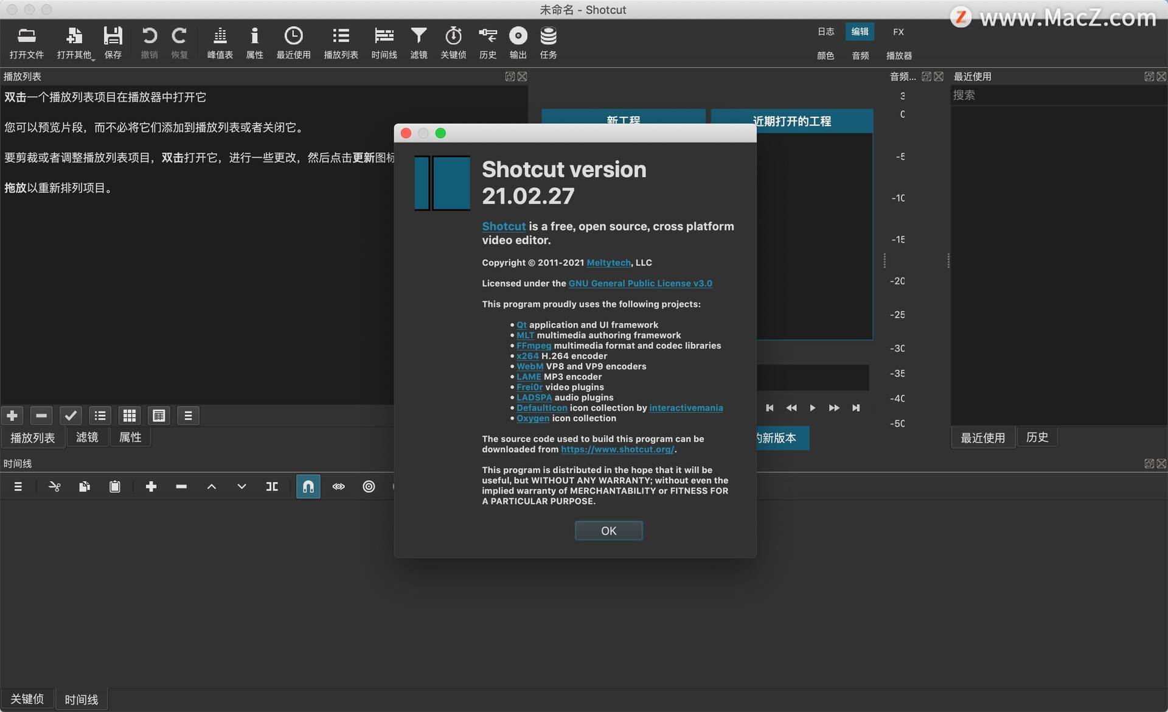Viewport: 1168px width, 712px height.
Task: Click the 恢复 redo icon
Action: (x=179, y=43)
